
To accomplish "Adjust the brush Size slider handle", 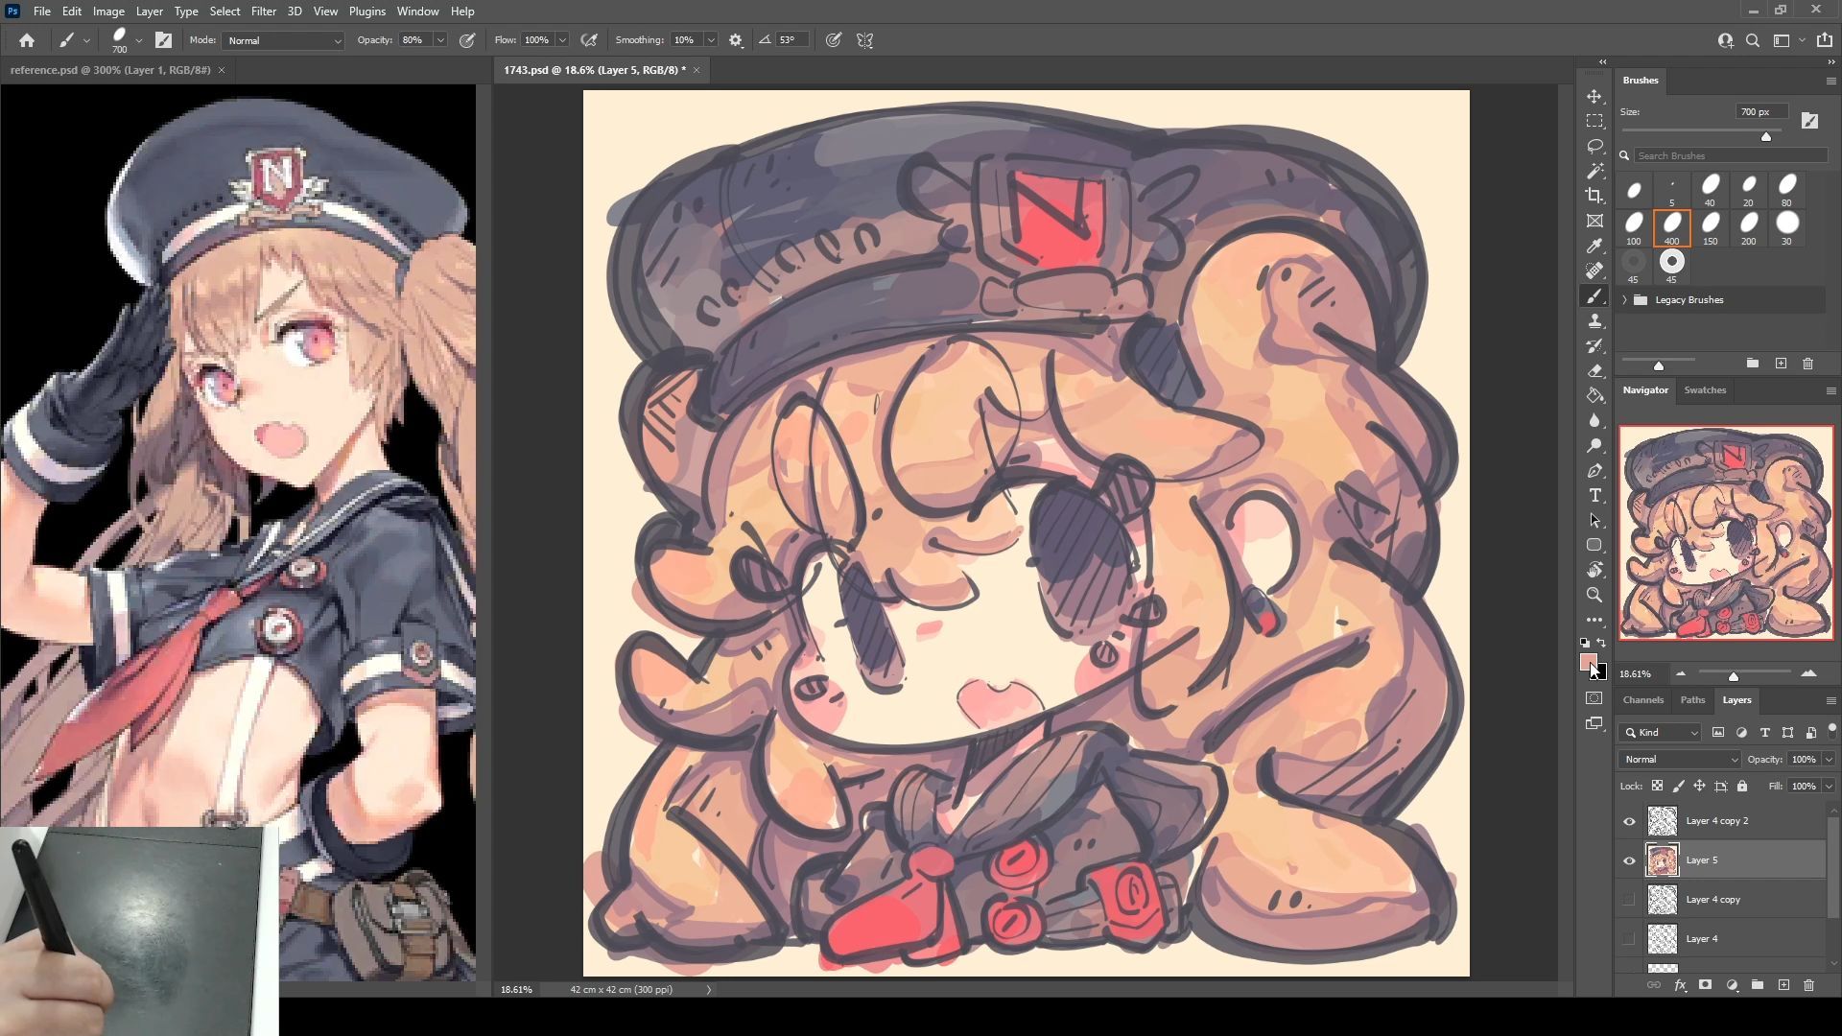I will point(1765,136).
